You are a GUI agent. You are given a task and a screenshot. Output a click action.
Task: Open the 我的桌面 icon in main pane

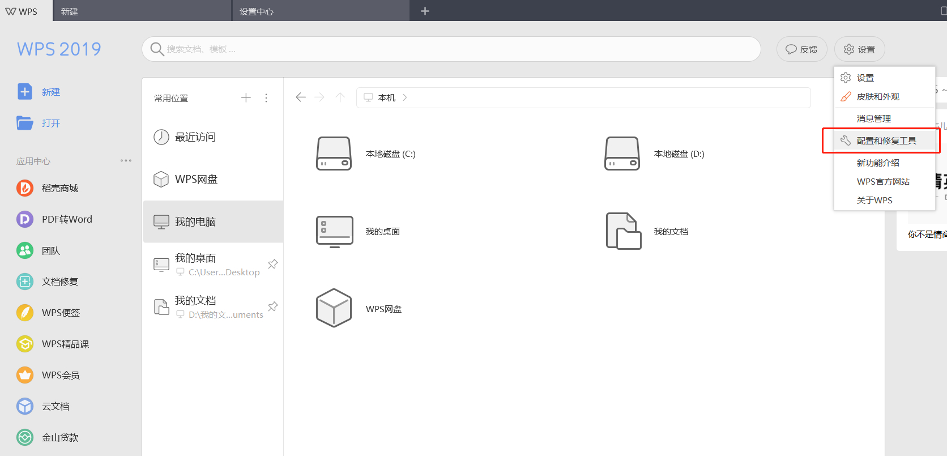[x=335, y=232]
